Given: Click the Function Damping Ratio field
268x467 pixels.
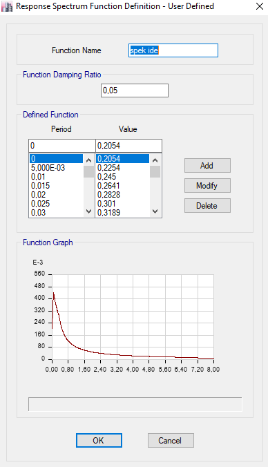Looking at the screenshot, I should [x=135, y=90].
